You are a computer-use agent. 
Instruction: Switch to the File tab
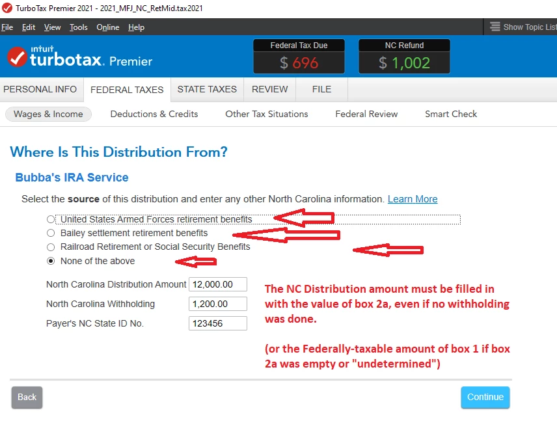(321, 89)
